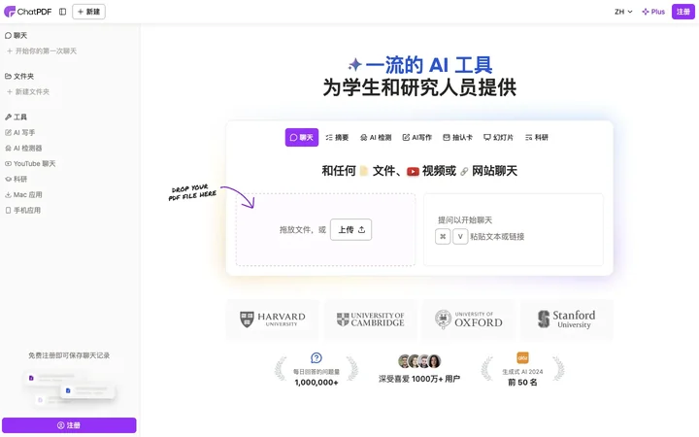Click the ChatPDF logo

[x=27, y=12]
